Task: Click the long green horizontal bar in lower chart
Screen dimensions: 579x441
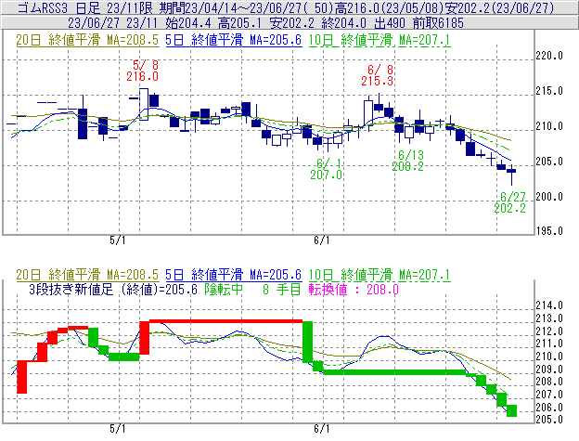Action: [x=394, y=372]
